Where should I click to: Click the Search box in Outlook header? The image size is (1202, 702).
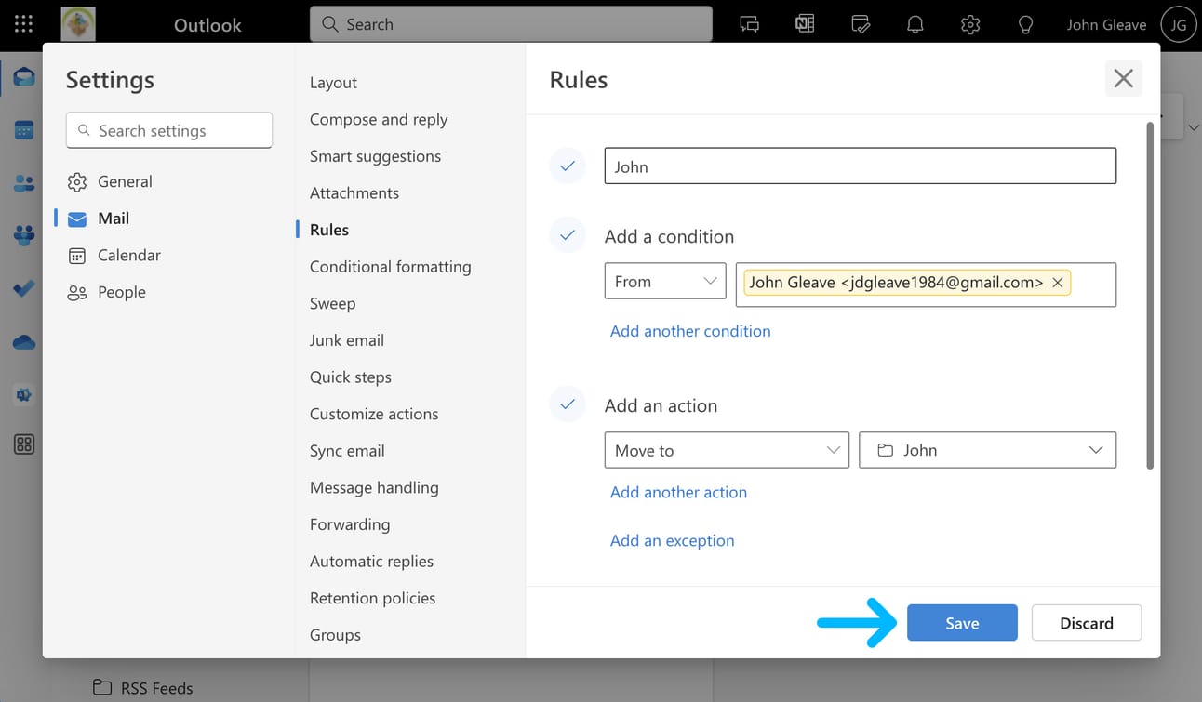(511, 24)
